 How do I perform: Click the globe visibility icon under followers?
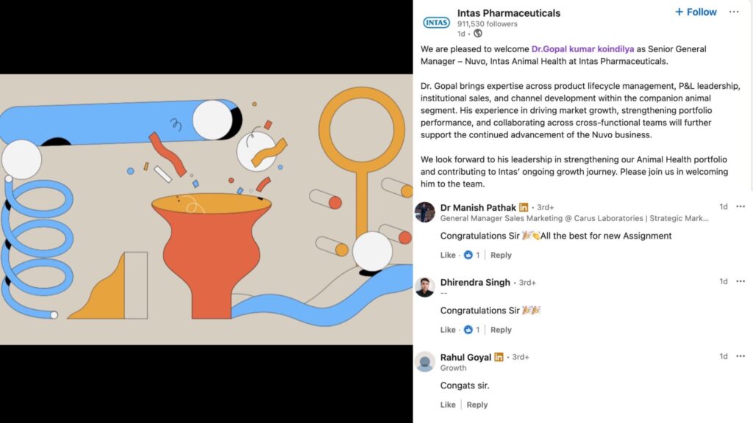pyautogui.click(x=478, y=34)
